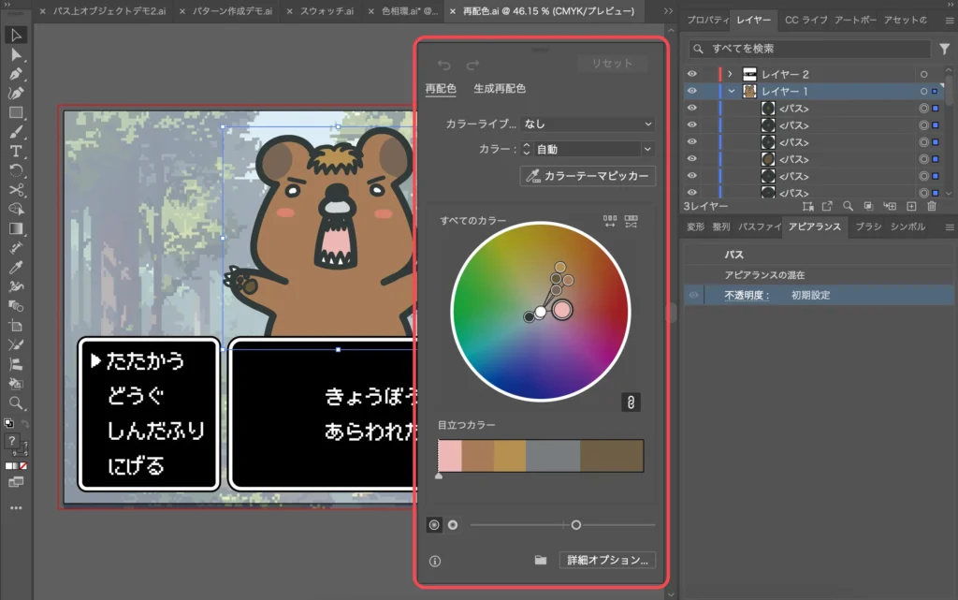Hide レイヤー 2 visibility

point(690,72)
